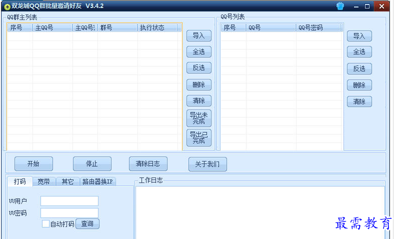This screenshot has width=396, height=239.
Task: Switch to the 打码 tab
Action: coord(20,181)
